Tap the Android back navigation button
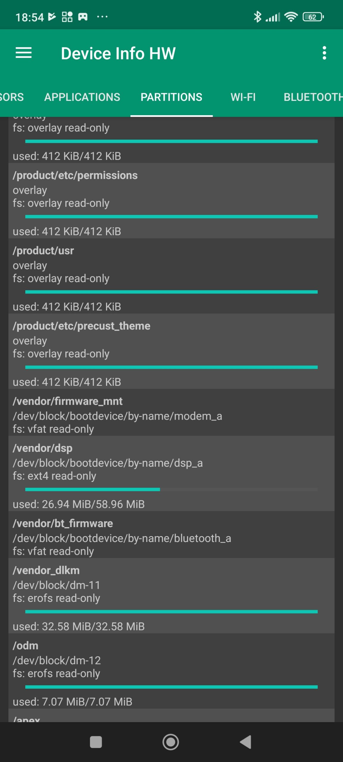 pos(246,742)
